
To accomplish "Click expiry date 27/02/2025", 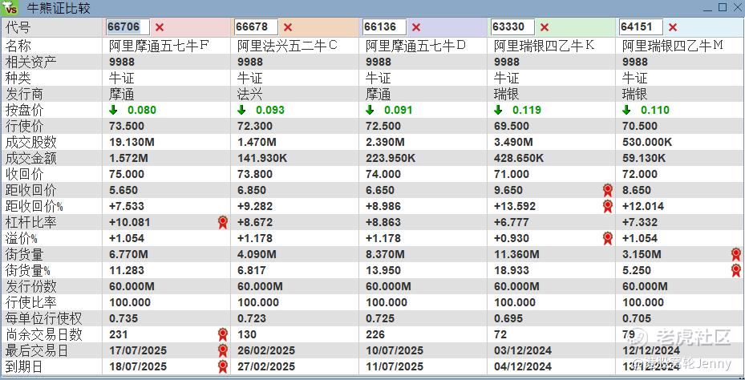I will click(266, 367).
